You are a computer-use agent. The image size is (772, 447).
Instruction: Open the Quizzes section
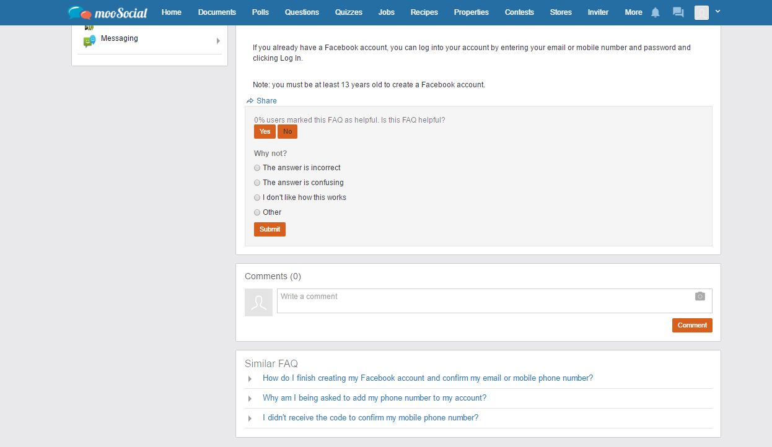(x=349, y=12)
